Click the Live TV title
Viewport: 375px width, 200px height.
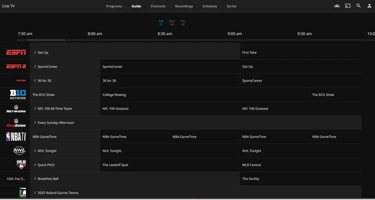click(x=9, y=6)
